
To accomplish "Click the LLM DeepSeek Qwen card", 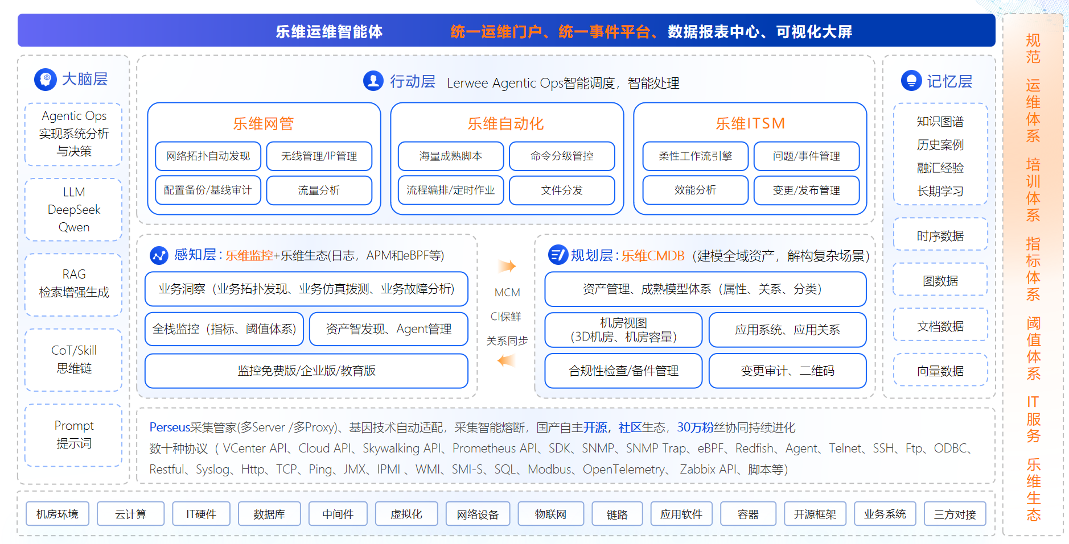I will [74, 210].
